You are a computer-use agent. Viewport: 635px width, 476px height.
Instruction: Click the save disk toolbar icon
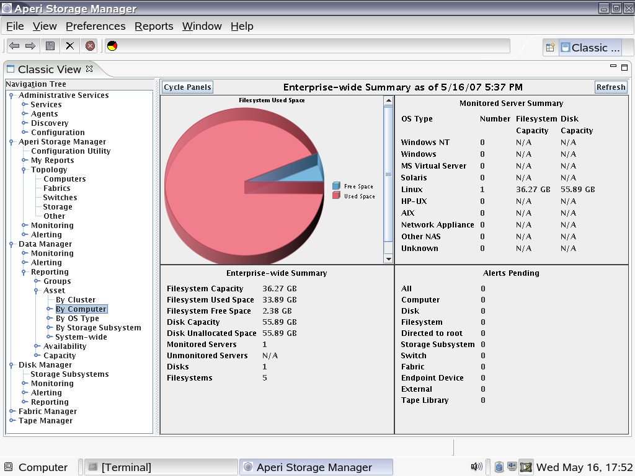(50, 46)
